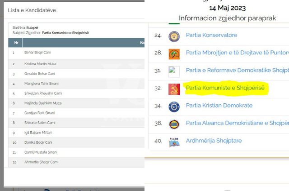Viewport: 289px width, 191px height.
Task: Select candidate Kristina Martin Muka
Action: [x=40, y=64]
